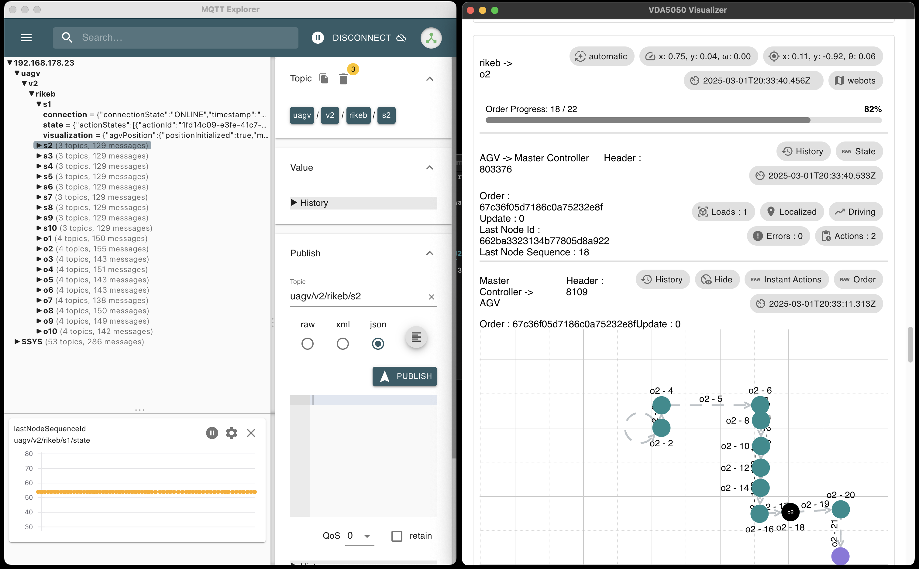Expand the History disclosure in Value

(363, 203)
